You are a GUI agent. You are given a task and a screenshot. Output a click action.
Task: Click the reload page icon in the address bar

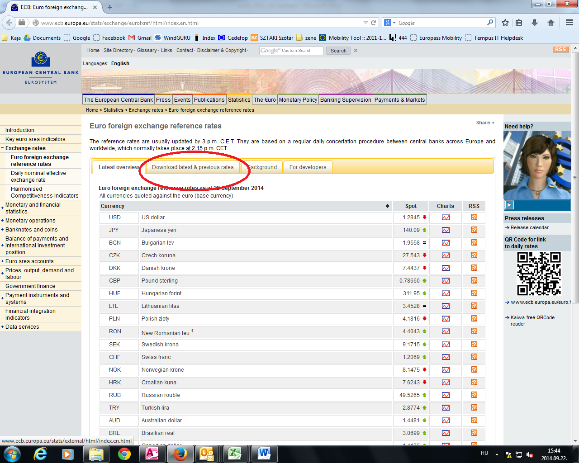pos(374,23)
